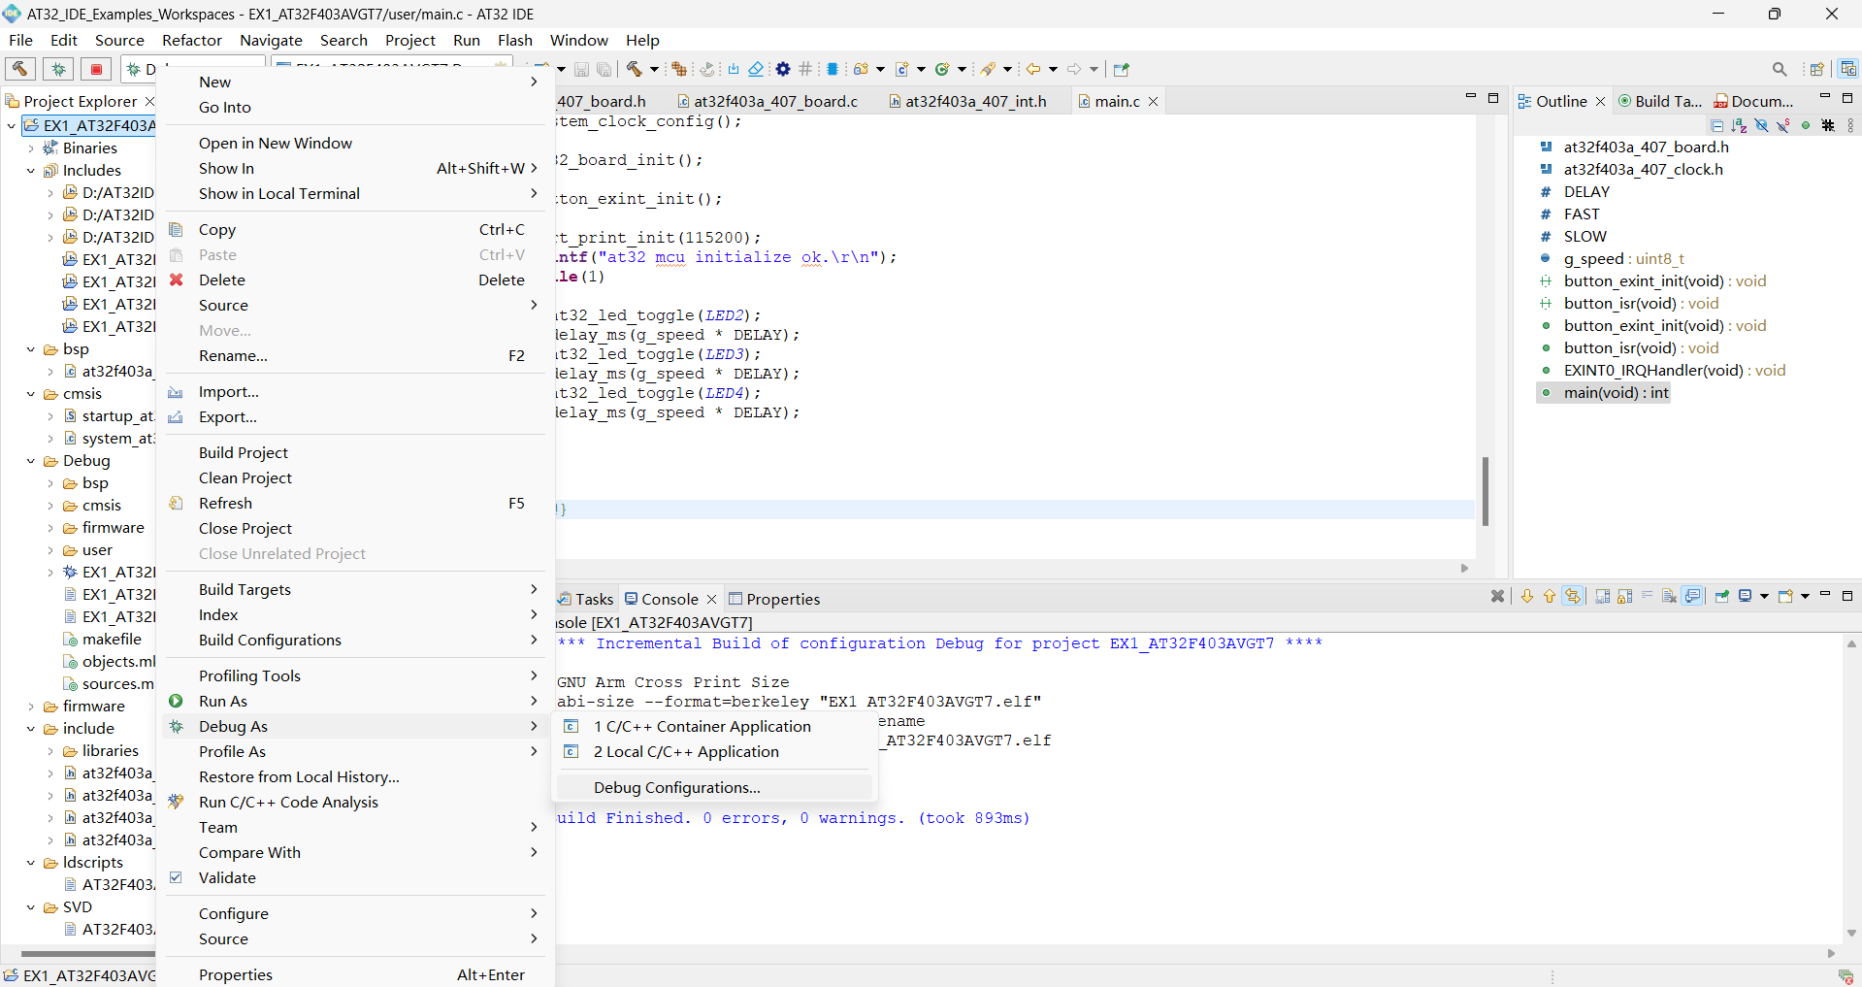Open the Build Targets view tab
Image resolution: width=1862 pixels, height=987 pixels.
point(1659,101)
